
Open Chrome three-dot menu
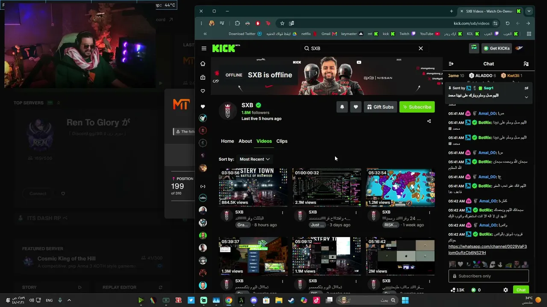201,23
